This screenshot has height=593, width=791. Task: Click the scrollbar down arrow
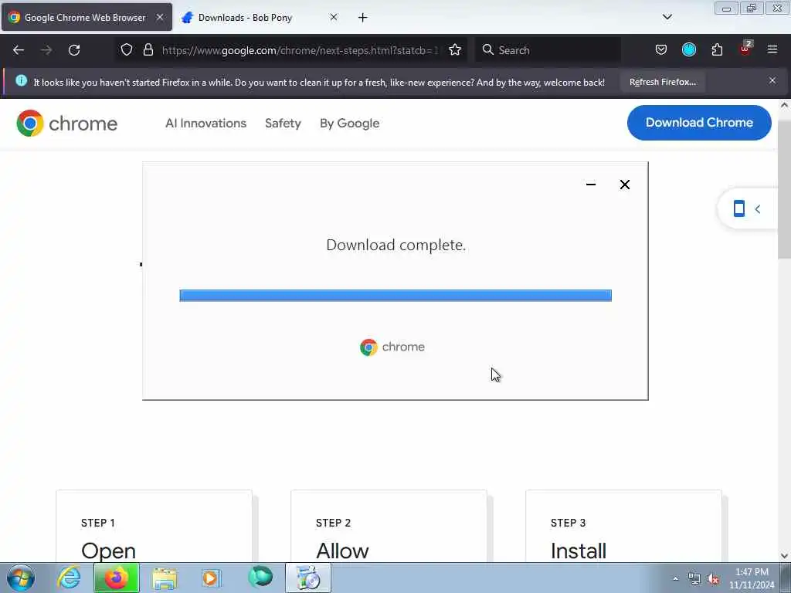coord(784,555)
